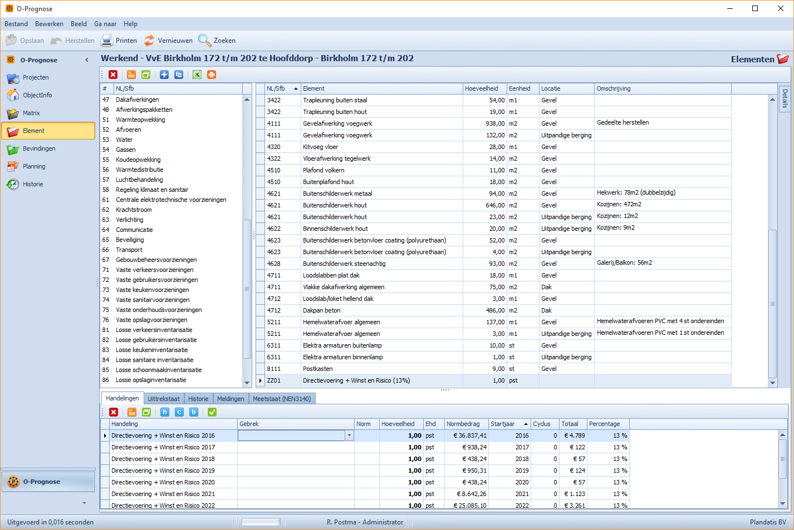
Task: Sort elements by the NL/Sfb column header
Action: (x=282, y=88)
